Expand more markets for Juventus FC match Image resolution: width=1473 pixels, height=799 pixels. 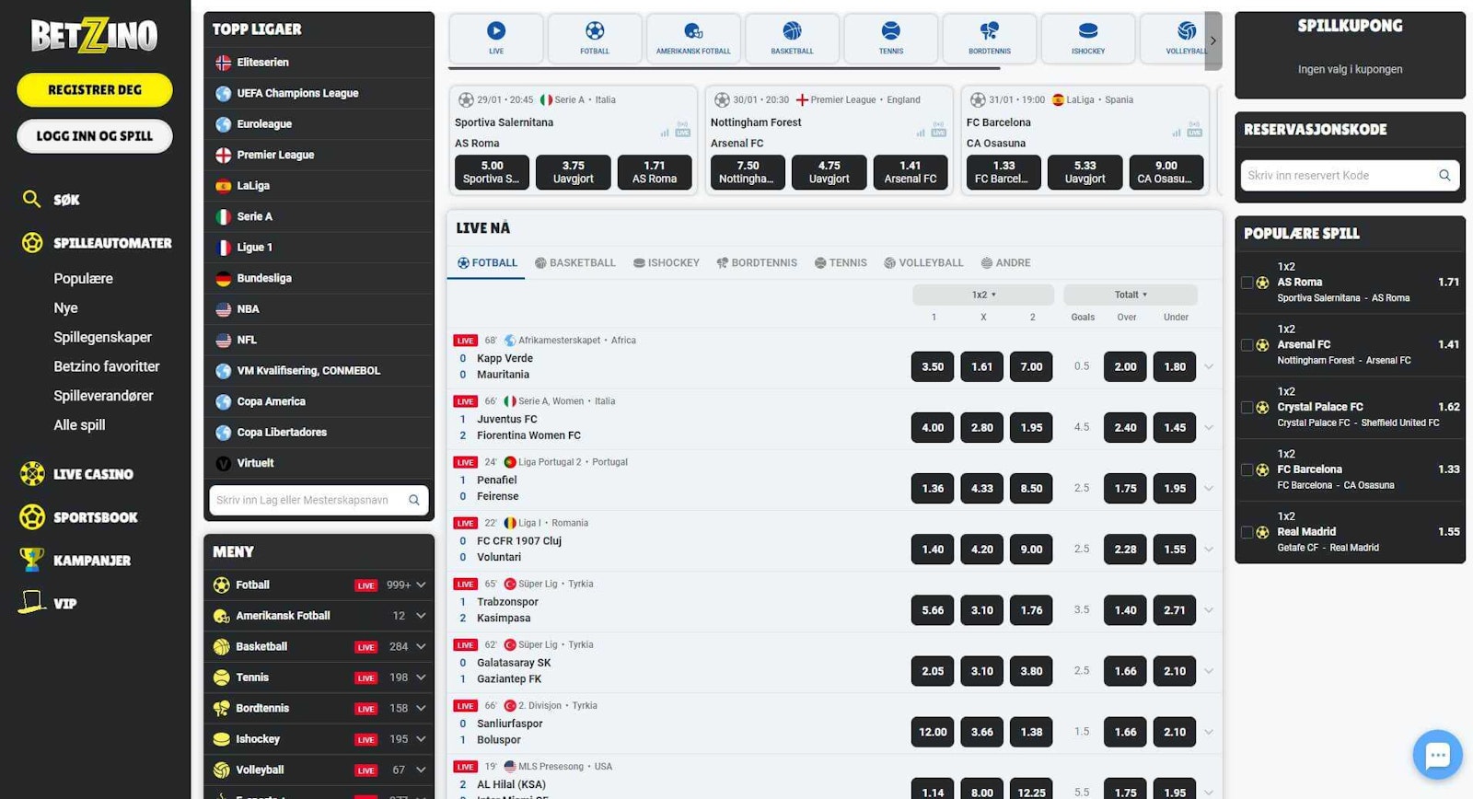(x=1209, y=427)
